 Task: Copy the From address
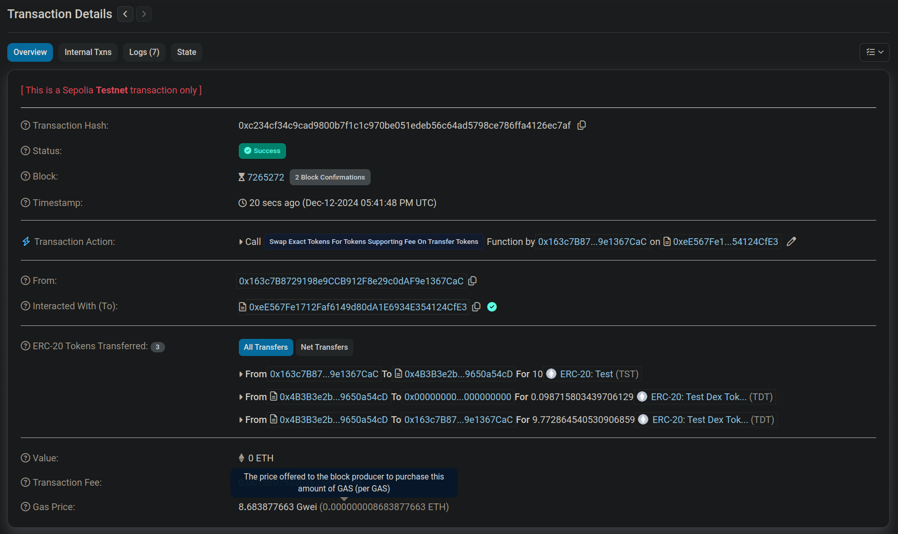click(472, 281)
